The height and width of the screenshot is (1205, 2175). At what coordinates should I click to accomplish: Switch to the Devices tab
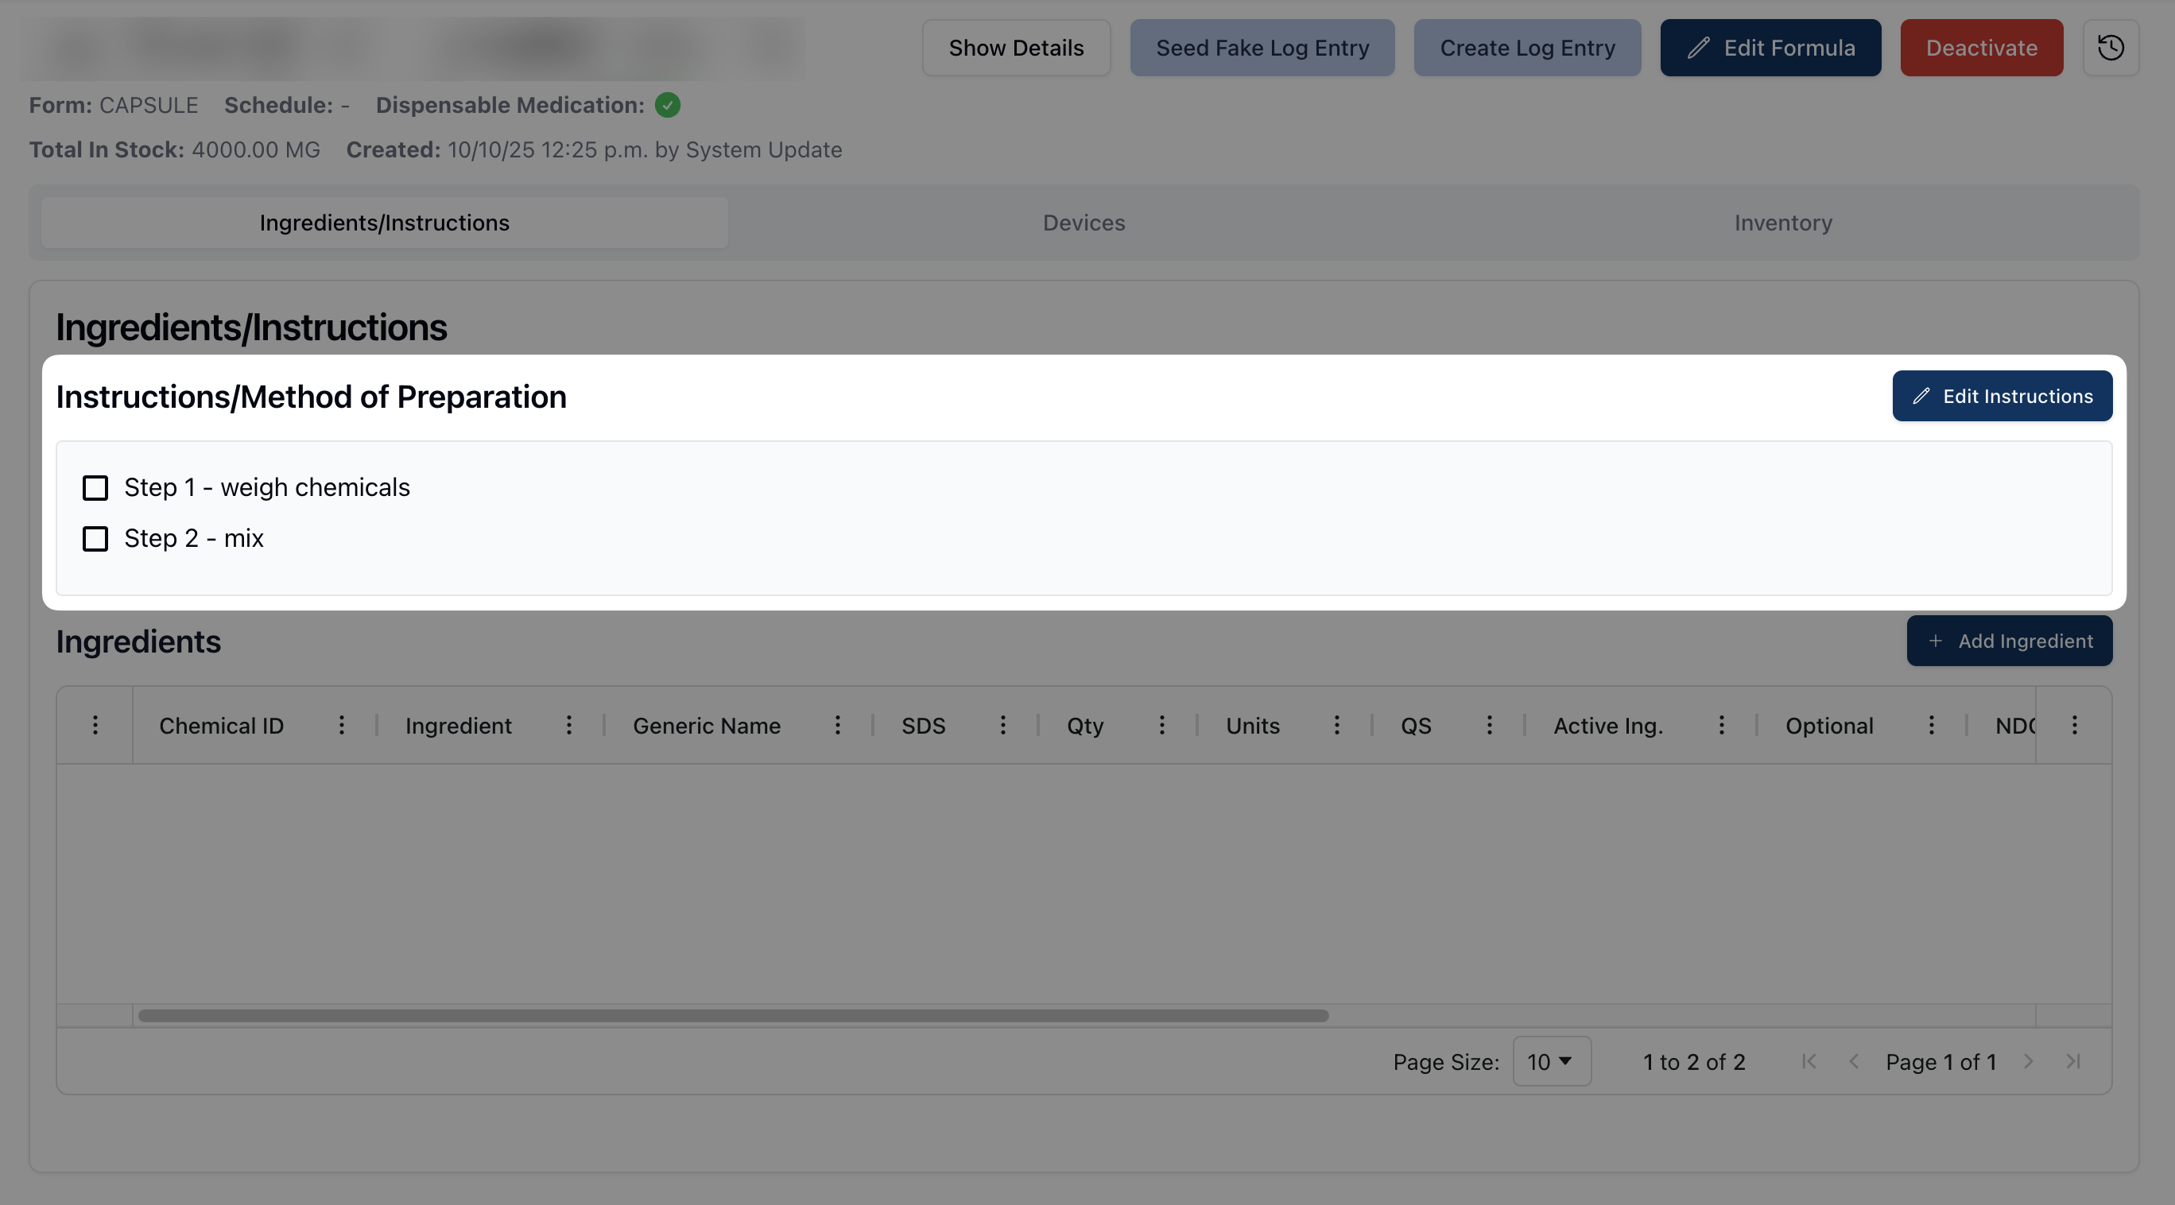[1084, 223]
